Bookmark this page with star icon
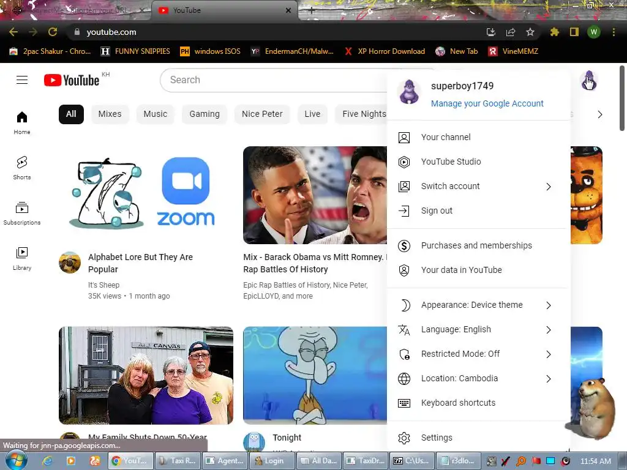Screen dimensions: 627x470 click(x=530, y=32)
